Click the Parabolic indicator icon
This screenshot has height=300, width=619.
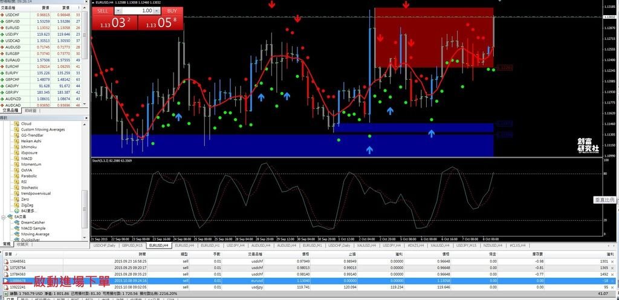pos(16,176)
